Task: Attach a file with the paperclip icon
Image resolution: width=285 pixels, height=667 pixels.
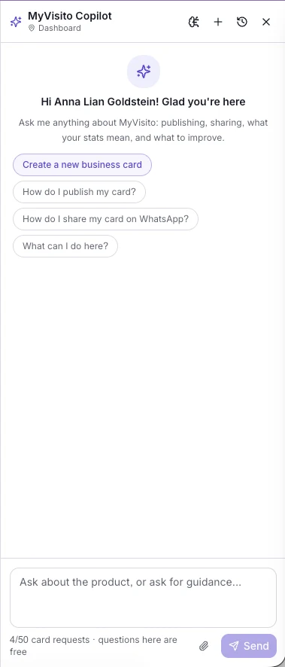Action: click(204, 646)
